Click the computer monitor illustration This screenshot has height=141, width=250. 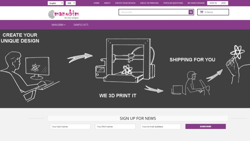37,68
